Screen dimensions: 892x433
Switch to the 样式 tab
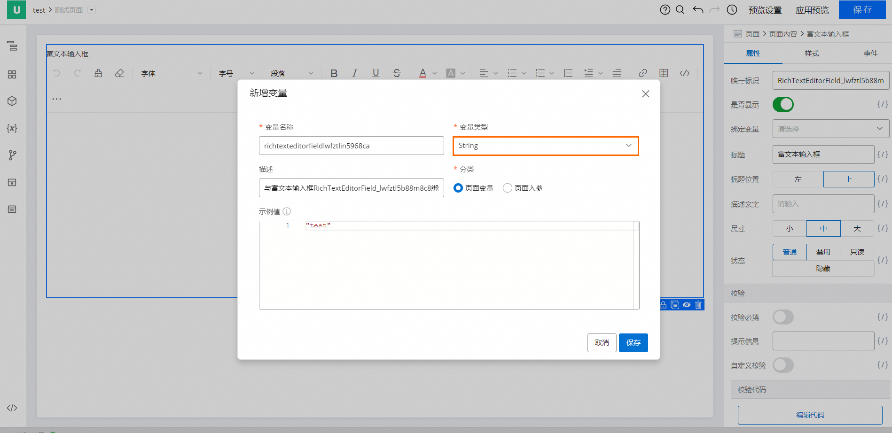pyautogui.click(x=812, y=54)
